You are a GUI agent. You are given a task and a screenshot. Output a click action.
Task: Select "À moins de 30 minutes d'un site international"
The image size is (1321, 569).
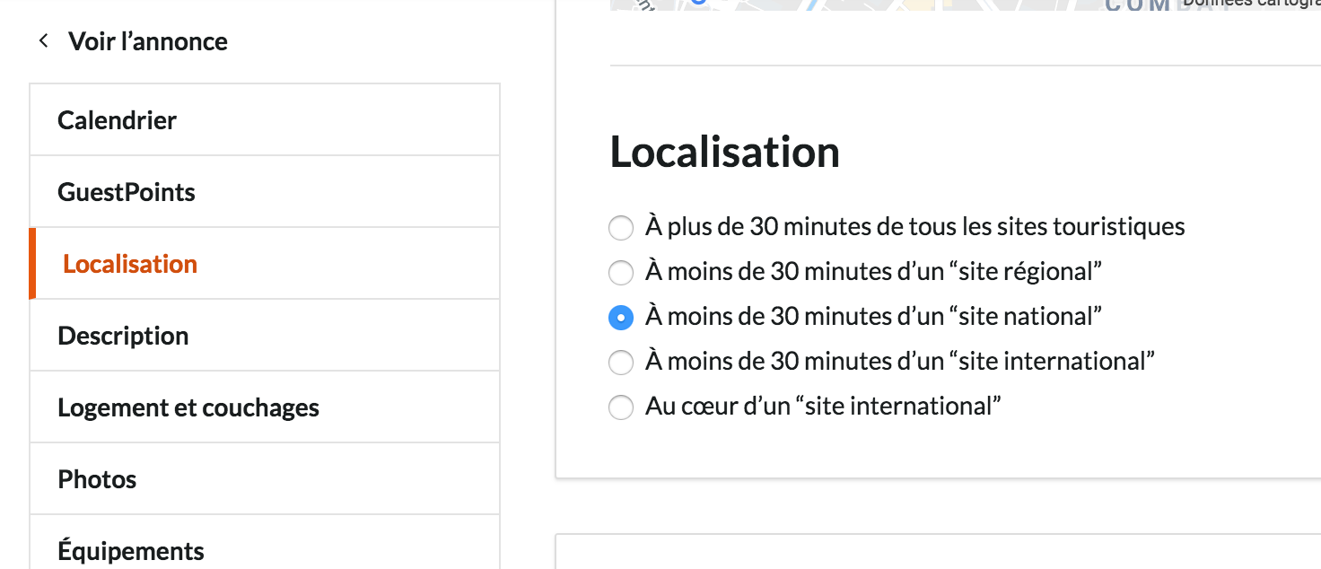click(x=620, y=362)
